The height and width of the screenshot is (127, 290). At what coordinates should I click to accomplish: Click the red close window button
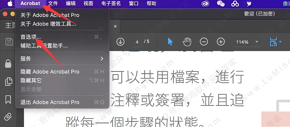pyautogui.click(x=5, y=14)
